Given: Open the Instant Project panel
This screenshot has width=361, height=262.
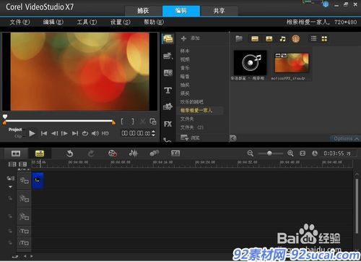Looking at the screenshot, I should [168, 56].
